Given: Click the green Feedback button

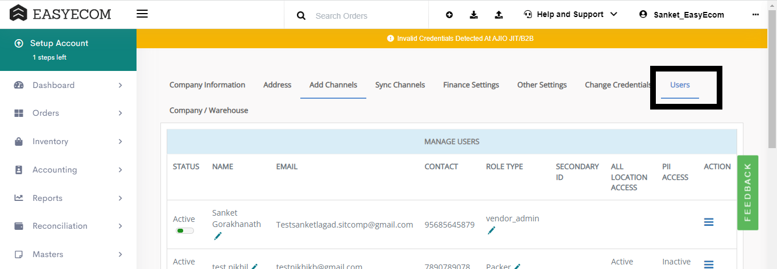Looking at the screenshot, I should [747, 192].
